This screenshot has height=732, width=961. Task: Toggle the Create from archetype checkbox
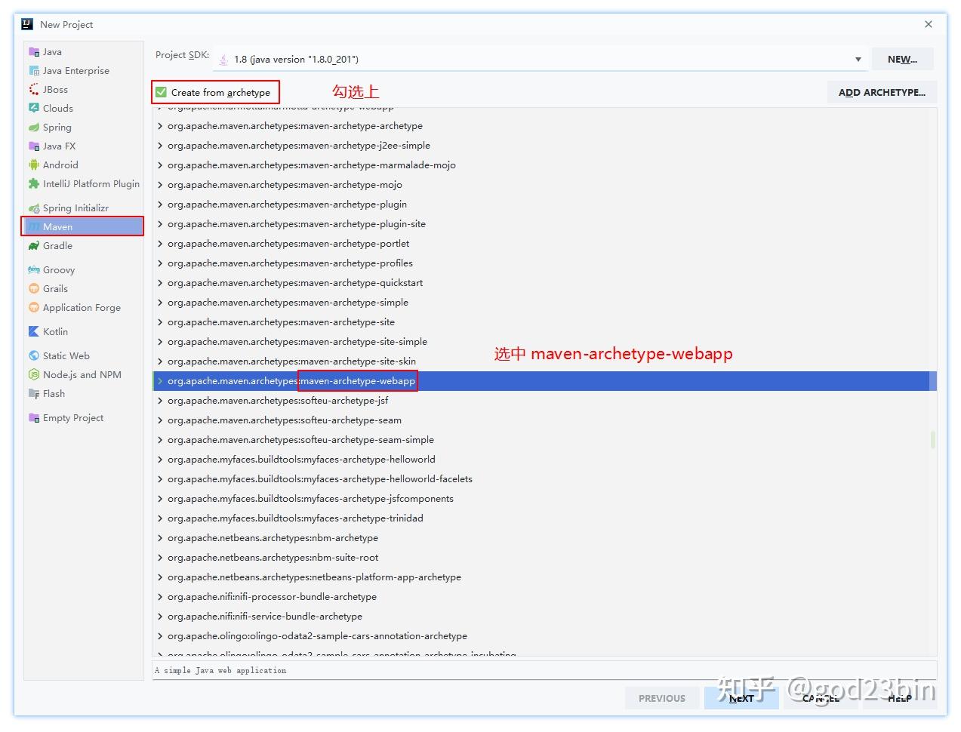pos(161,92)
